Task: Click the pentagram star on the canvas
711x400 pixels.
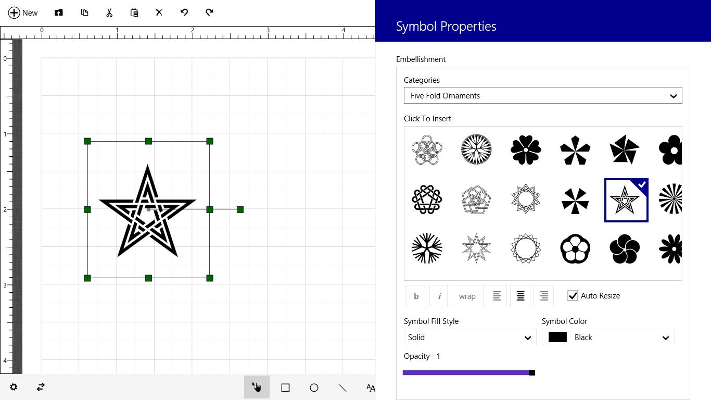Action: tap(147, 211)
